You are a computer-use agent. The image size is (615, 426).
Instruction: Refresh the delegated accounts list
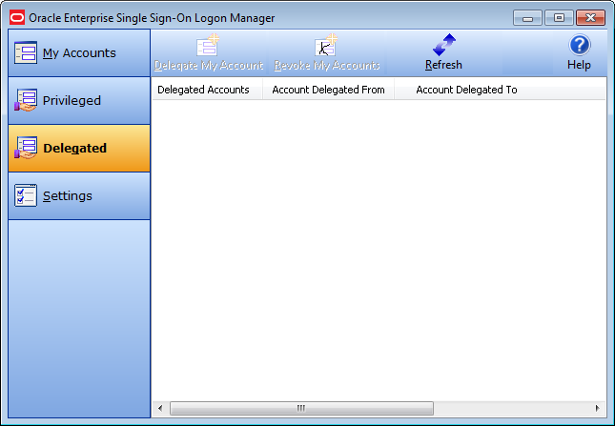point(443,53)
